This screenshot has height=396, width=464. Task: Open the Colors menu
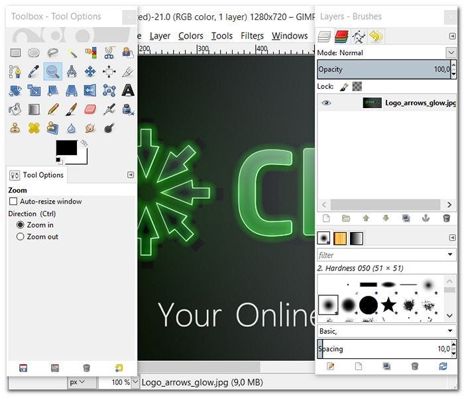coord(191,36)
